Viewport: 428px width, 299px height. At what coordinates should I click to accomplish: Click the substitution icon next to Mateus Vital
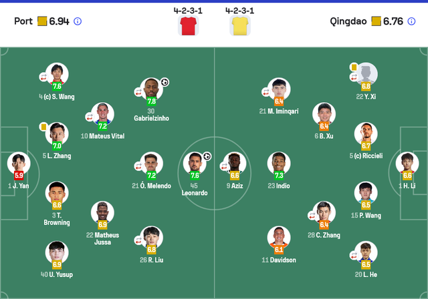pos(89,117)
